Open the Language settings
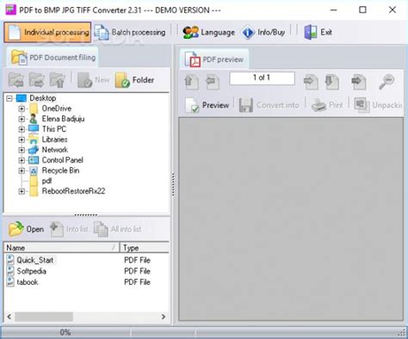 click(208, 32)
